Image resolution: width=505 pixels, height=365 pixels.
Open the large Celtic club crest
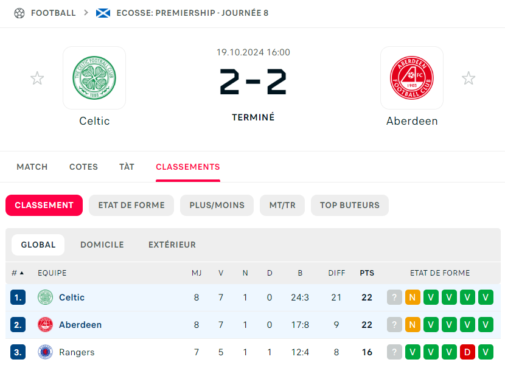(x=94, y=78)
